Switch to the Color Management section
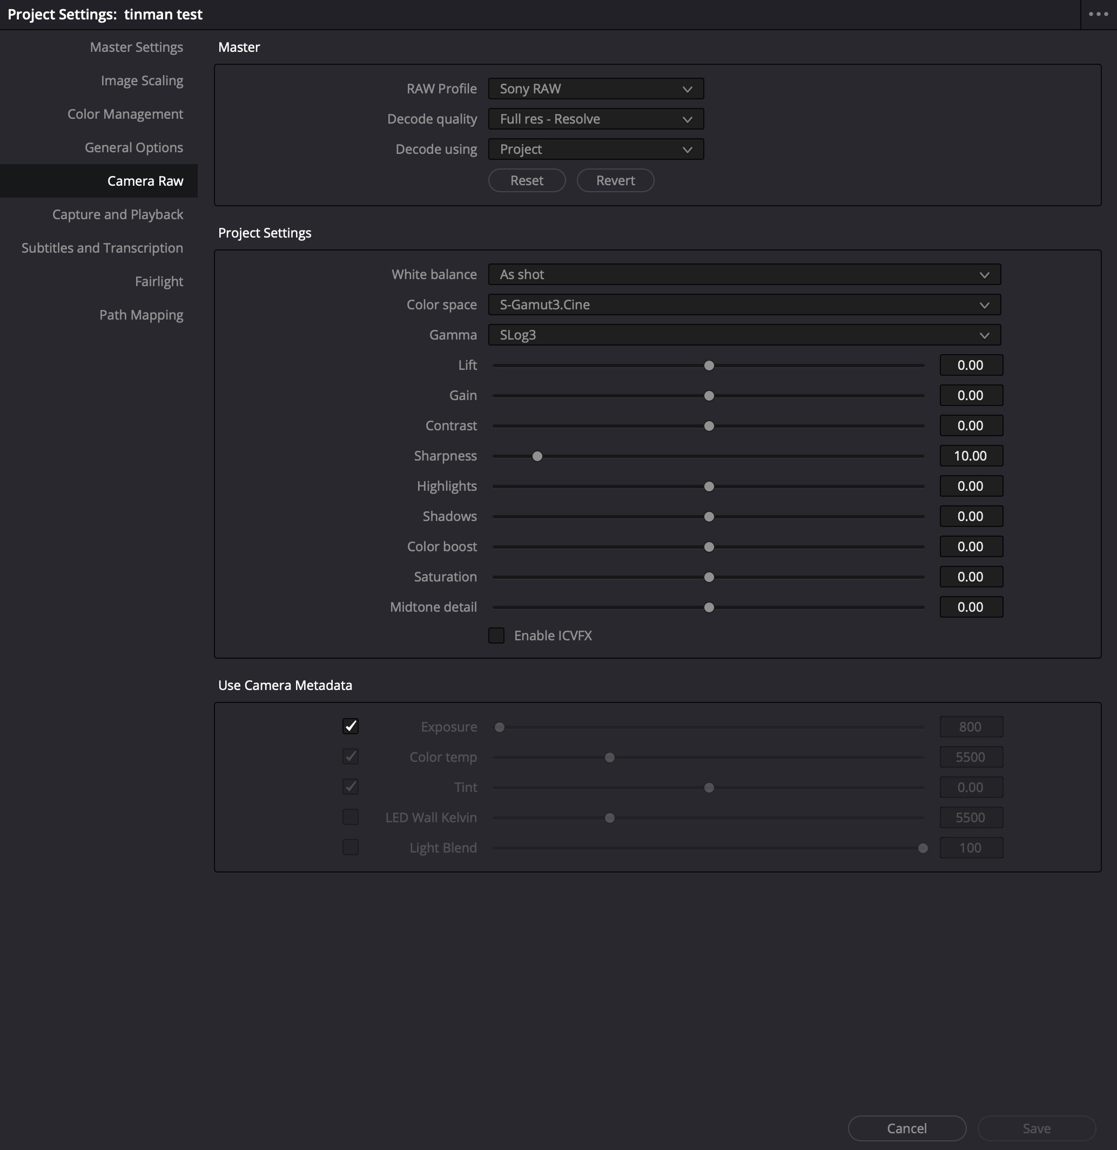The image size is (1117, 1150). (x=125, y=114)
